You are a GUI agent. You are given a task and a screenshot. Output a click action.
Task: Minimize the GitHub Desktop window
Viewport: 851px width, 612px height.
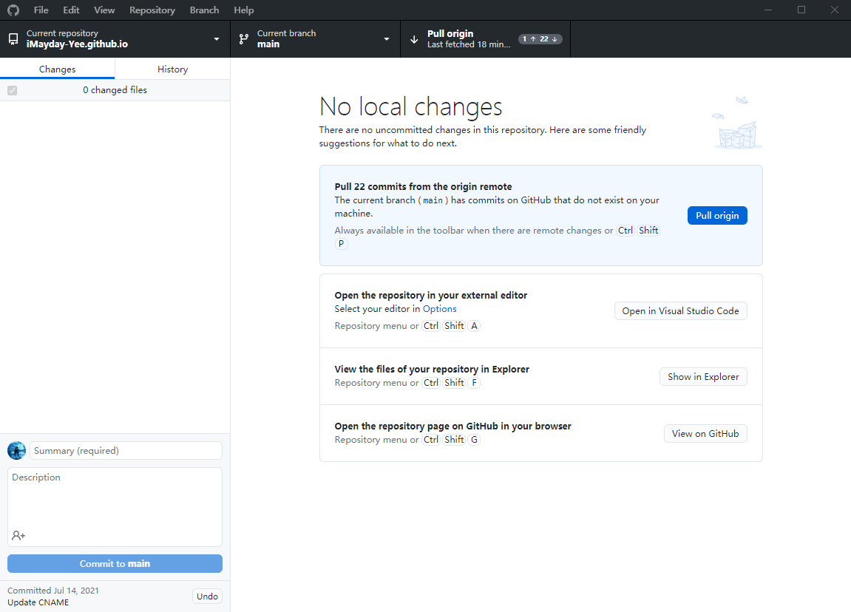pos(768,10)
